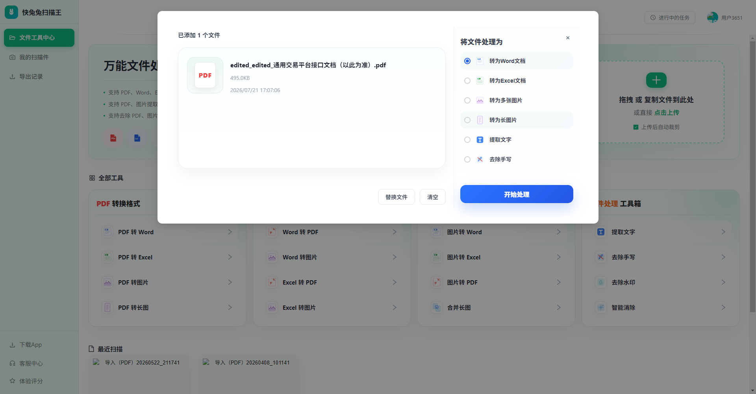Click the 进行中的任务 button
Viewport: 756px width, 394px height.
(x=670, y=18)
